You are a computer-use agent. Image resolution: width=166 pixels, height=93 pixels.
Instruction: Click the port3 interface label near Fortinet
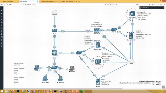pyautogui.click(x=101, y=30)
